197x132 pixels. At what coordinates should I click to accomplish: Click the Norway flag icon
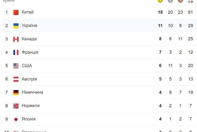pos(16,106)
